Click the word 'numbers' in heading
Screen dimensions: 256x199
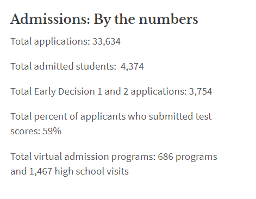[x=168, y=20]
